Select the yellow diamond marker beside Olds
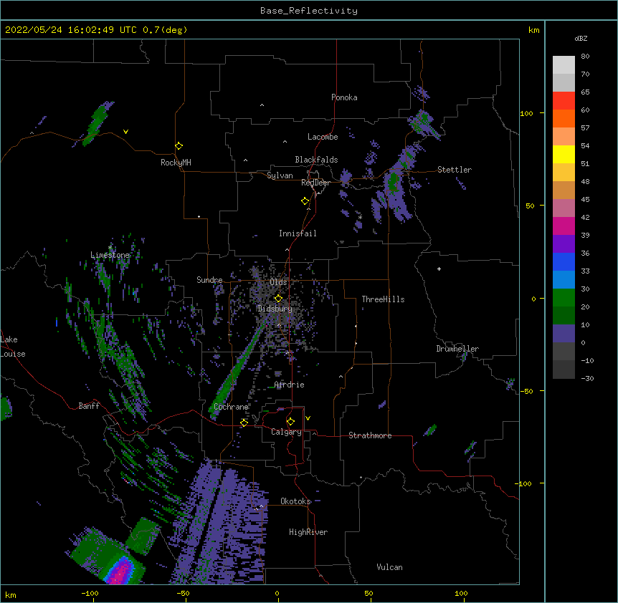618x603 pixels. pos(278,299)
